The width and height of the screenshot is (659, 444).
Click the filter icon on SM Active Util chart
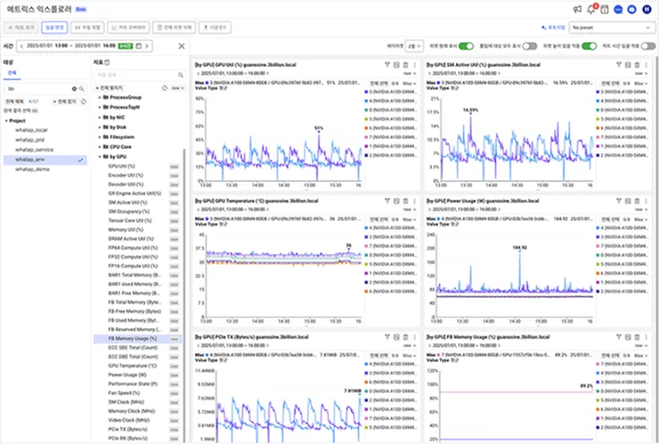[x=619, y=65]
